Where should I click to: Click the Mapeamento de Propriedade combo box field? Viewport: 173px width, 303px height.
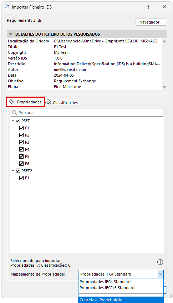point(121,274)
